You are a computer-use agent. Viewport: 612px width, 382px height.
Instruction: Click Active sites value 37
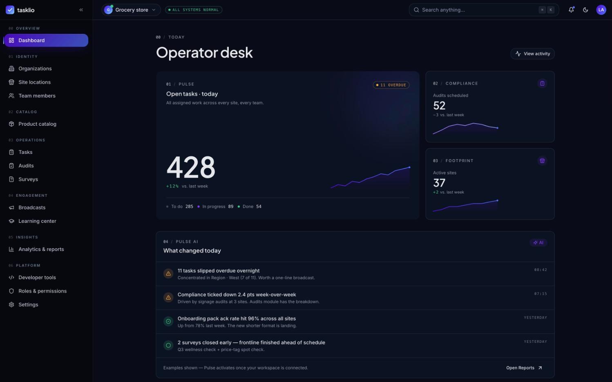click(x=439, y=183)
